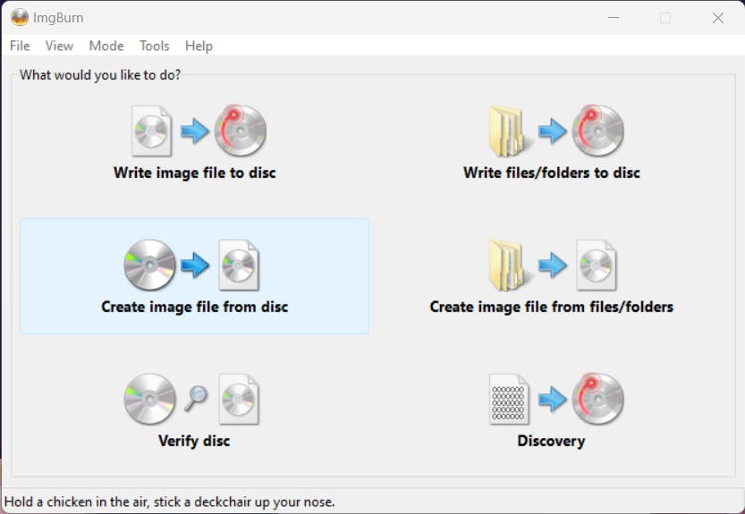Click the blue arrow above 'Write image file to disc'
Viewport: 745px width, 514px height.
click(x=195, y=131)
